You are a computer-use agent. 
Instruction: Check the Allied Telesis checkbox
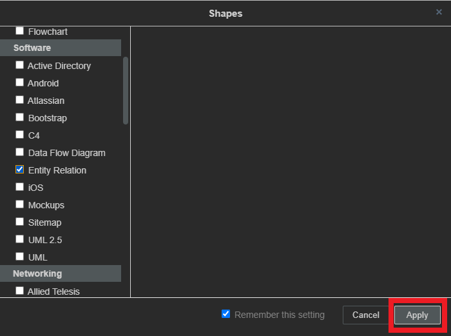pyautogui.click(x=19, y=291)
